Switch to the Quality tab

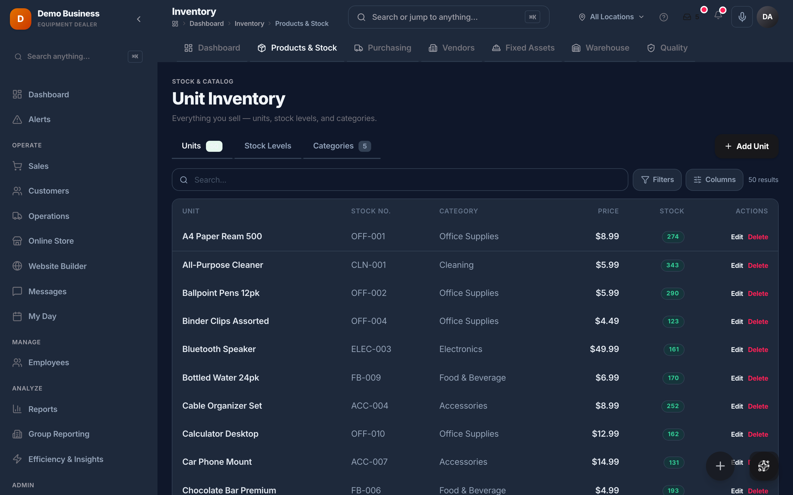667,48
